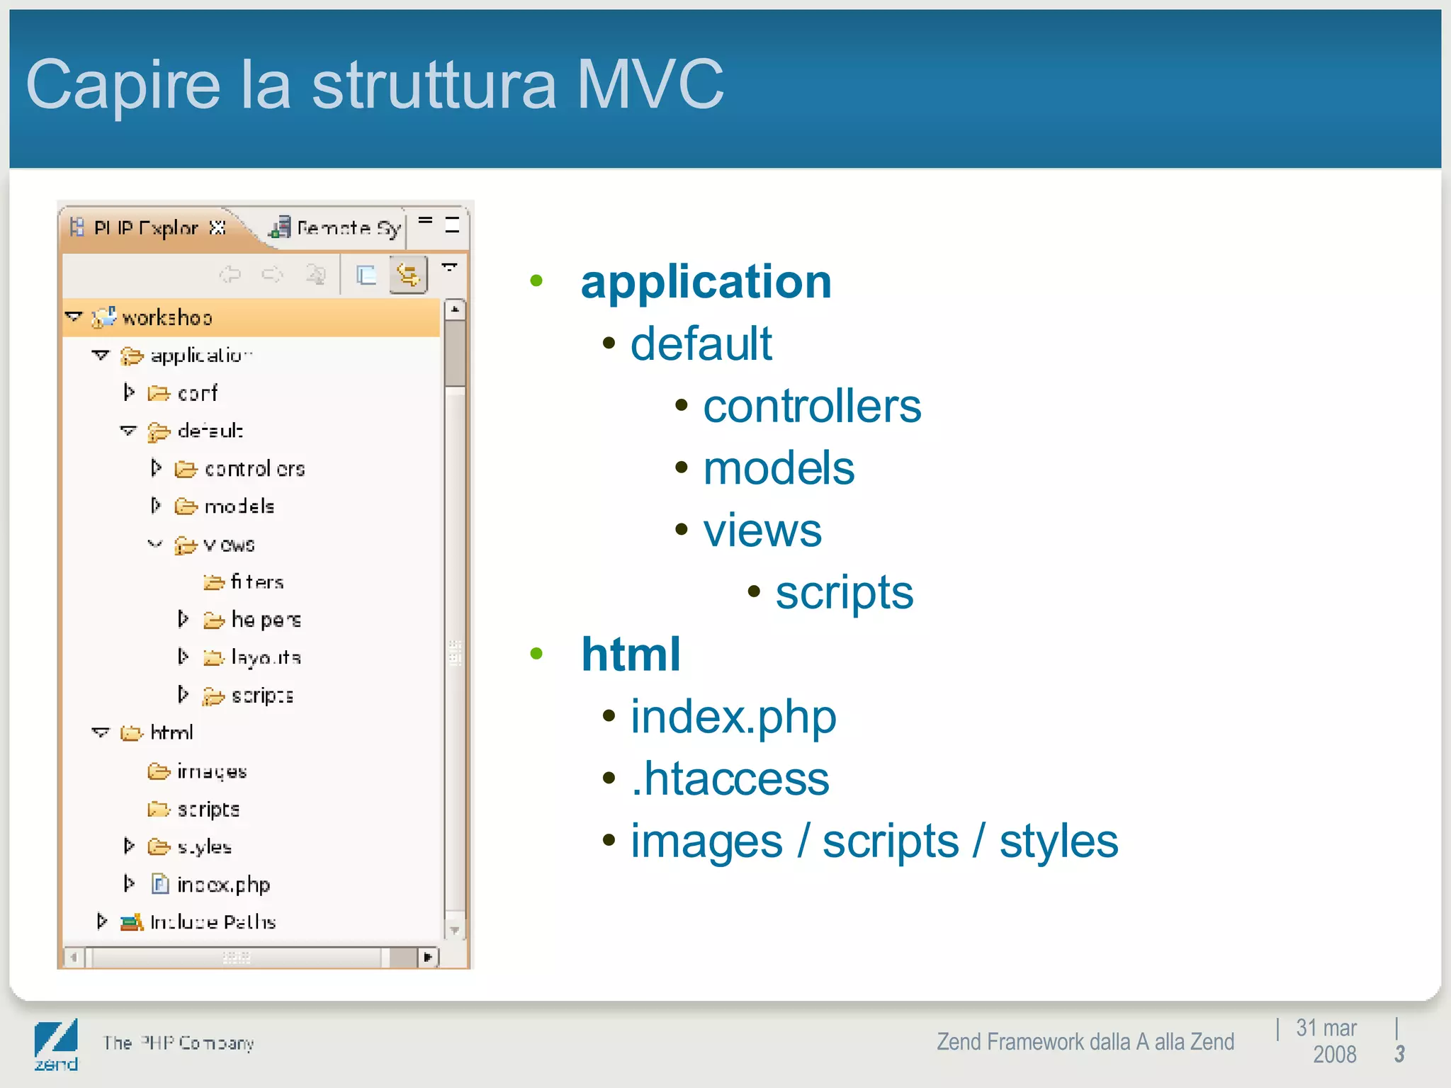Click the Collapse All toolbar icon

(366, 274)
